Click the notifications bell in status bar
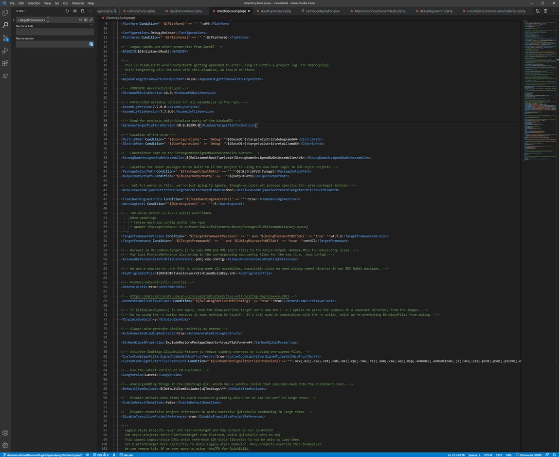The width and height of the screenshot is (559, 457). tap(554, 455)
